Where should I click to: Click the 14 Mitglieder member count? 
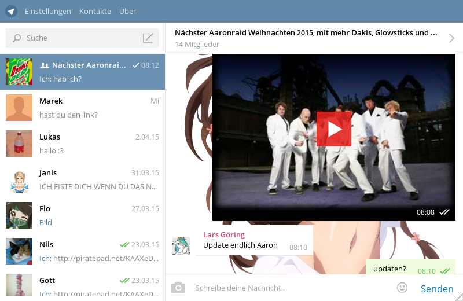(197, 45)
